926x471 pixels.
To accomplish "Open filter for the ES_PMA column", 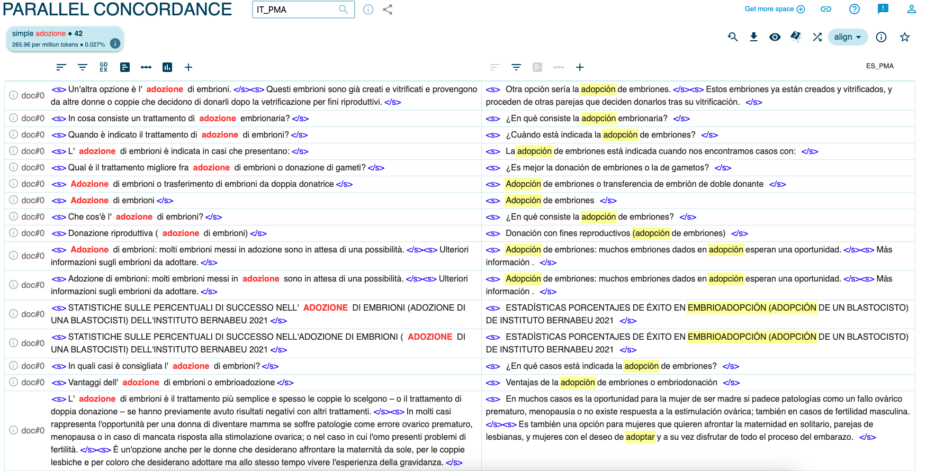I will pos(516,67).
